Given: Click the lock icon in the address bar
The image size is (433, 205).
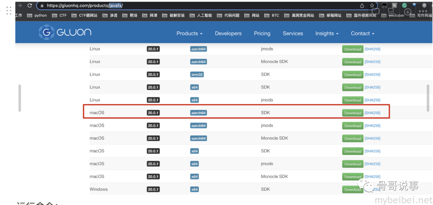Looking at the screenshot, I should pos(42,6).
